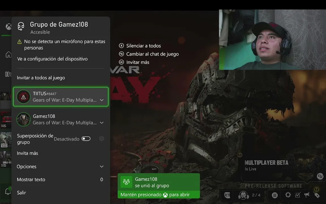Open the notifications bell icon
Screen dimensions: 326x204
tap(8, 191)
